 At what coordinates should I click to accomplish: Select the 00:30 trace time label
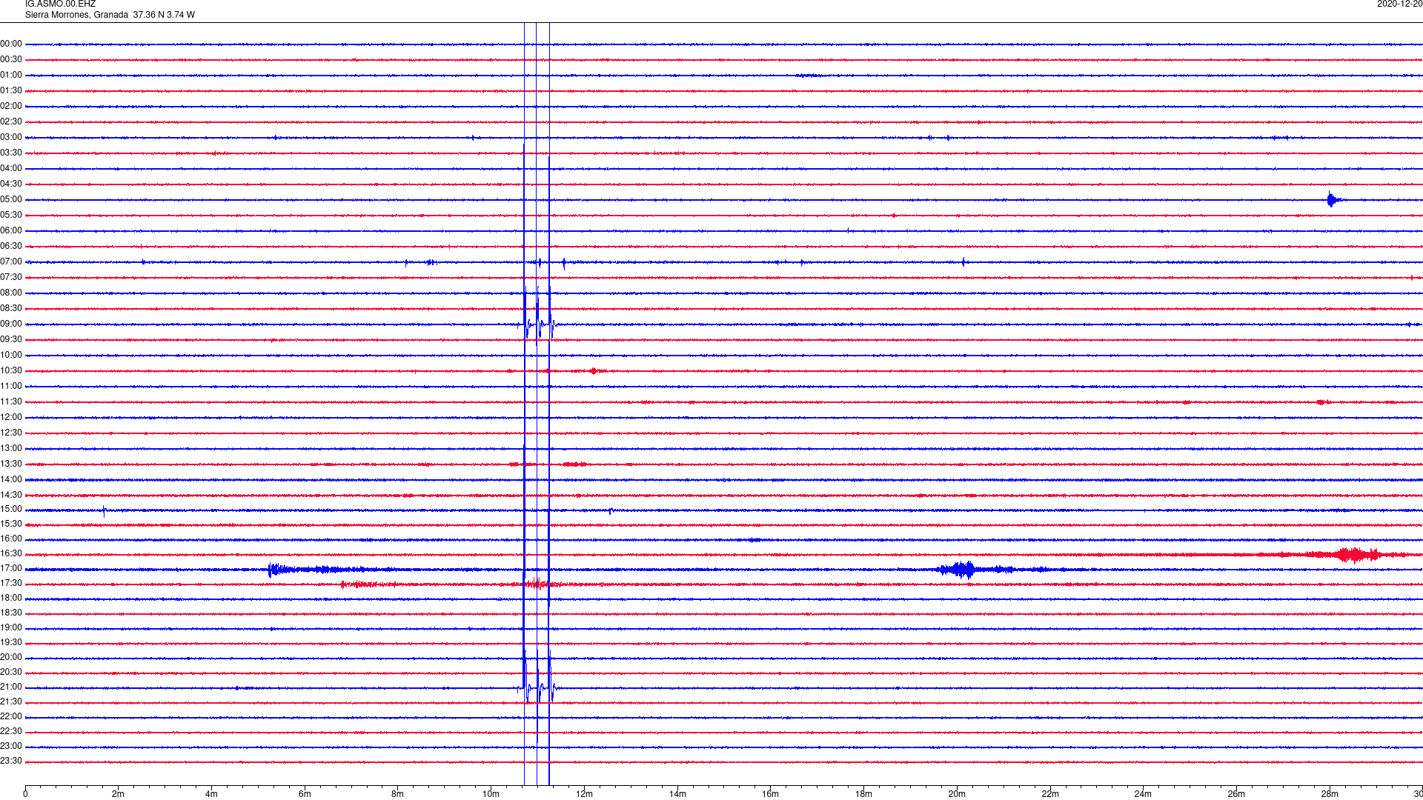click(x=11, y=60)
